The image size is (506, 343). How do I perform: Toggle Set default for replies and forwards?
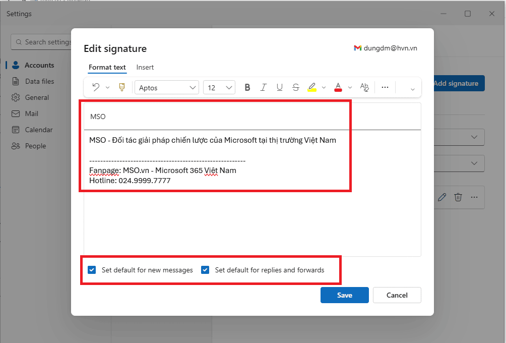pos(205,270)
